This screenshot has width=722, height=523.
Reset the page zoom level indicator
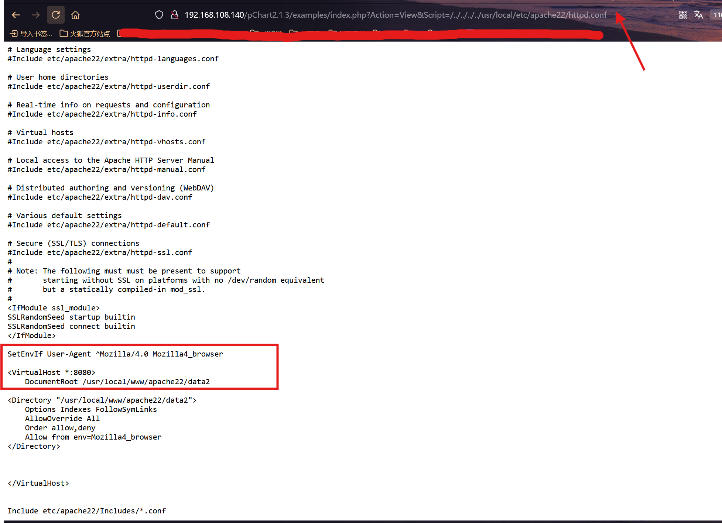coord(717,15)
